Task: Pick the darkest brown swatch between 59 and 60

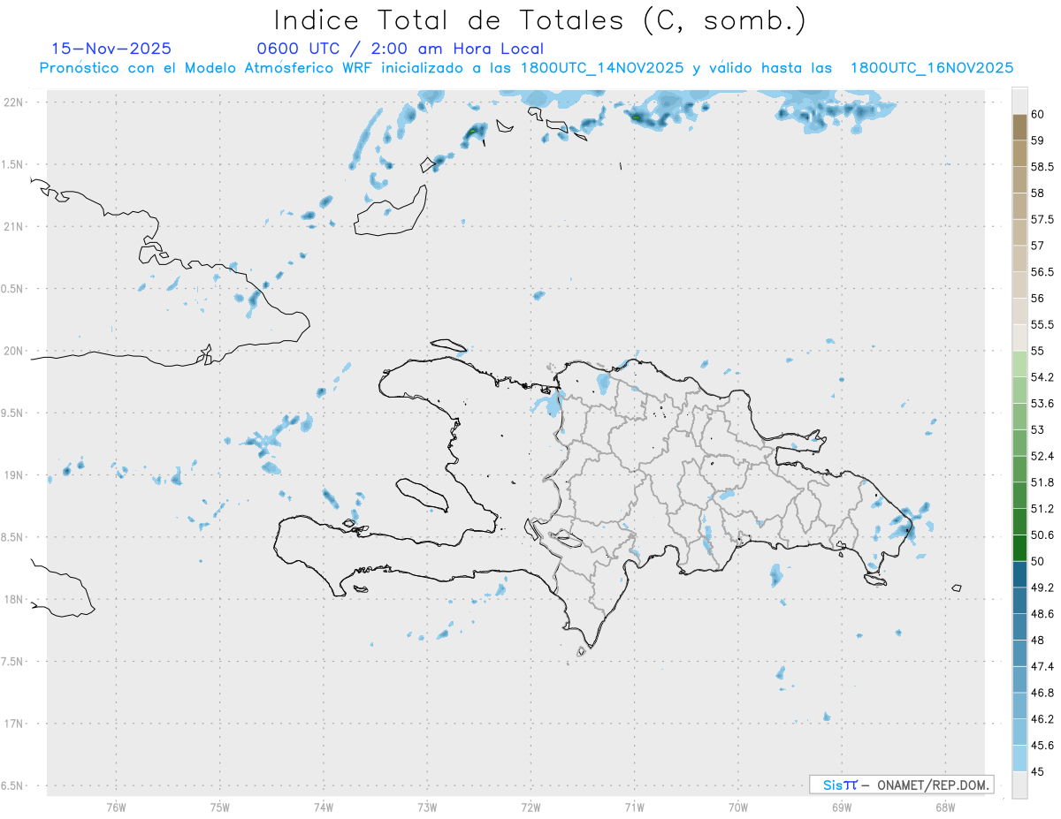Action: (1019, 127)
